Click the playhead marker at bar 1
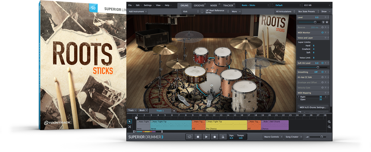Screen dimensions: 371x152 136,118
